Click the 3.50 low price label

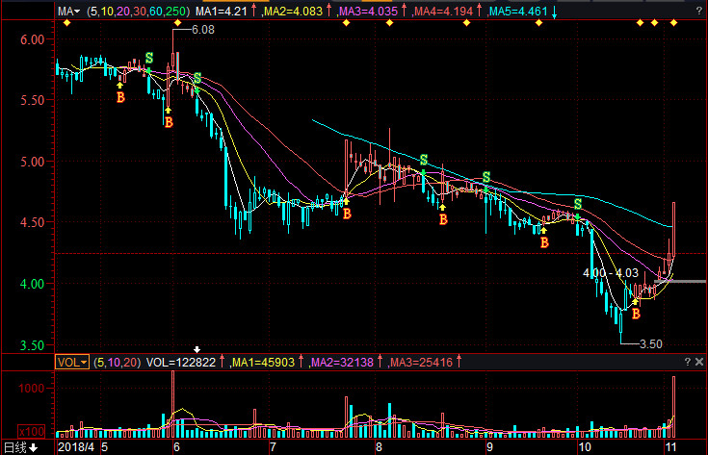point(652,343)
